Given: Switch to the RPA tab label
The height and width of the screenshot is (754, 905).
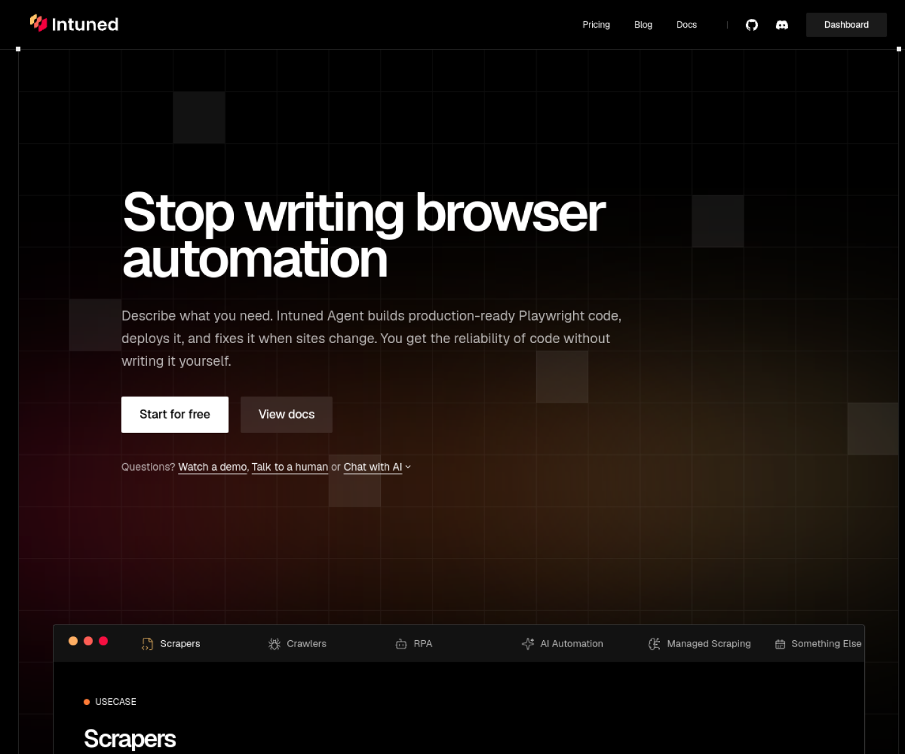Looking at the screenshot, I should point(423,643).
